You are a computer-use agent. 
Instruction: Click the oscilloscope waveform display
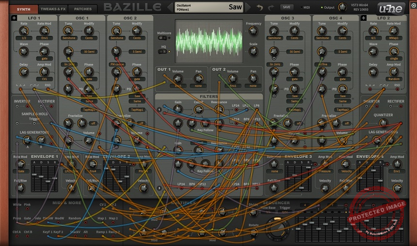(209, 41)
